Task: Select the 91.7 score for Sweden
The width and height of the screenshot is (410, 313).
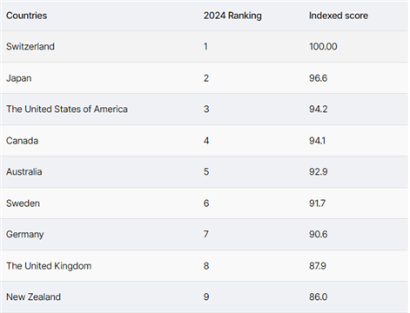Action: click(x=317, y=203)
